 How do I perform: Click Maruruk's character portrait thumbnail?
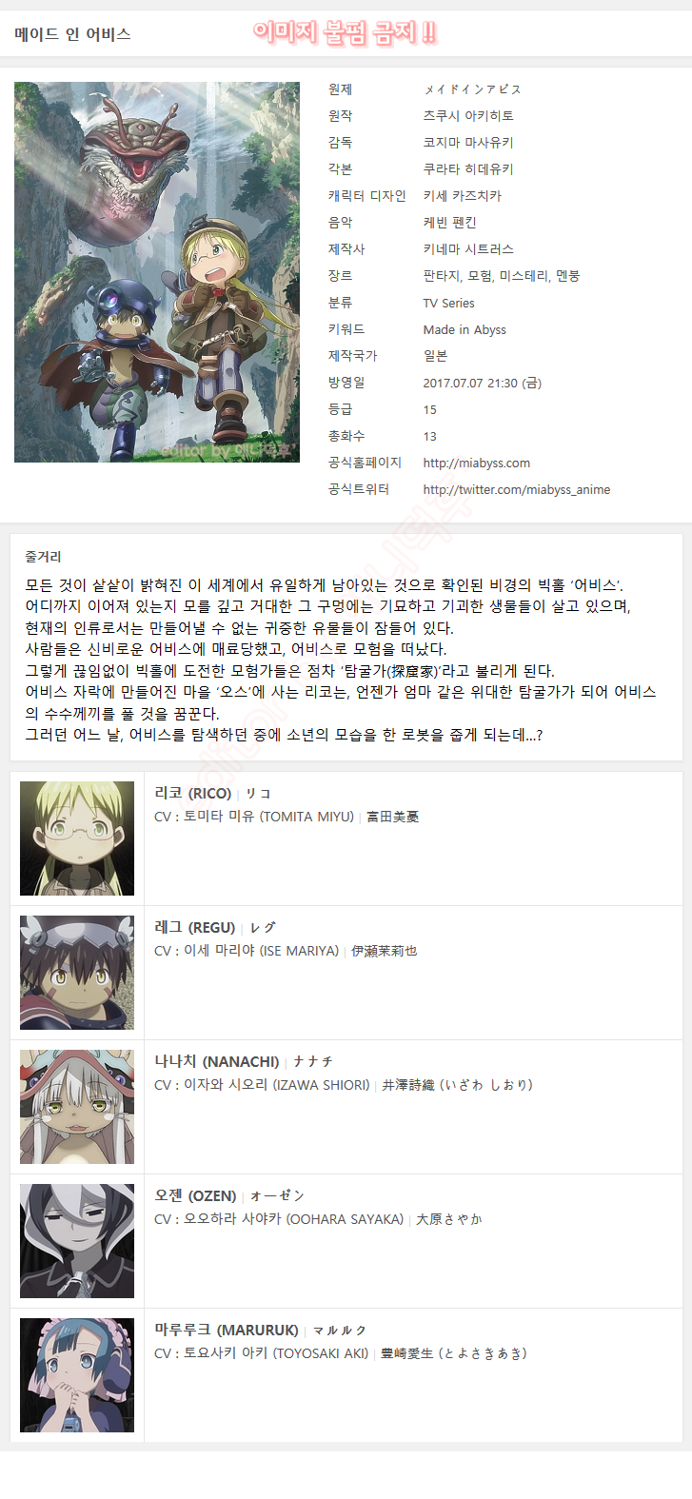77,1375
